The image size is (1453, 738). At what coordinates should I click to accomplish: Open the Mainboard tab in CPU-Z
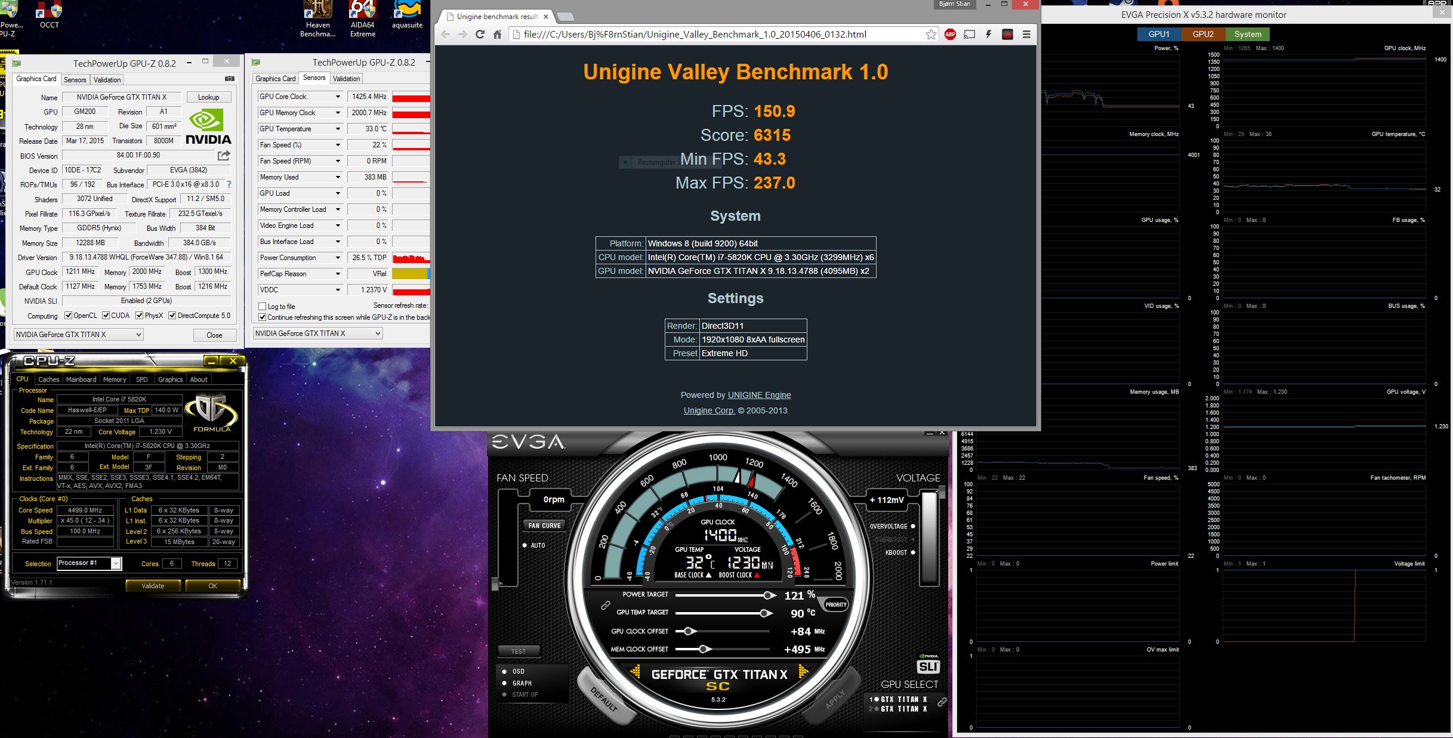(81, 379)
